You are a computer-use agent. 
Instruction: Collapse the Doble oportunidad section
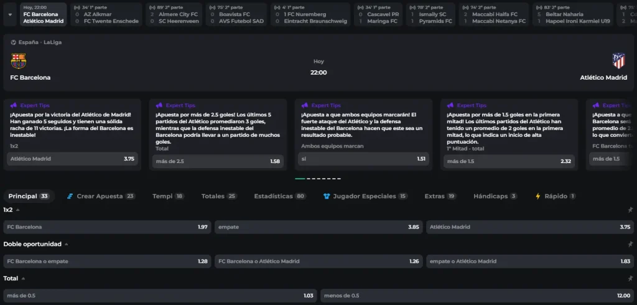coord(66,245)
